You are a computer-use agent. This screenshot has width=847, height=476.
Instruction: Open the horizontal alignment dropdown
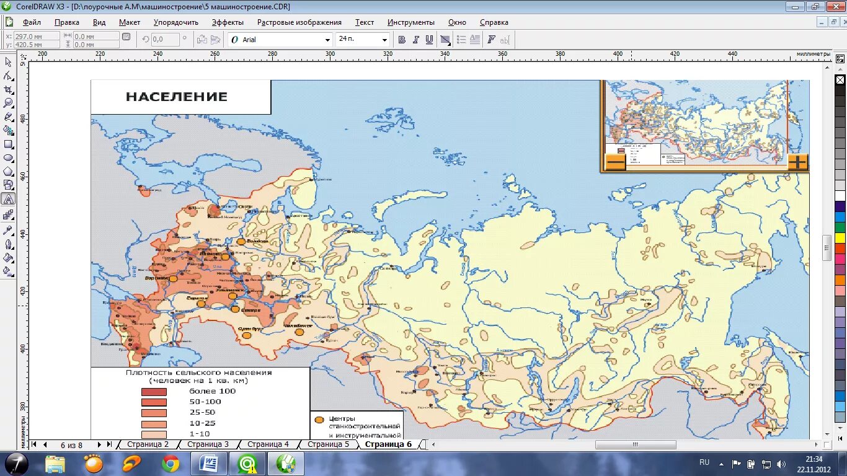click(445, 40)
